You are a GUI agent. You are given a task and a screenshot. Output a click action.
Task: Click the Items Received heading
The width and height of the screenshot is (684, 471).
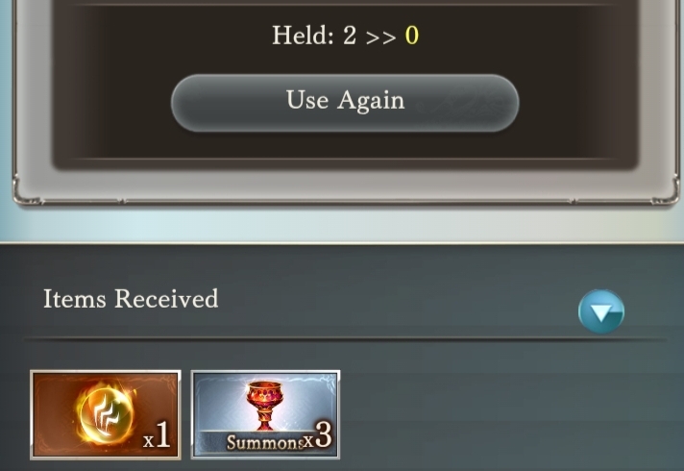click(131, 299)
